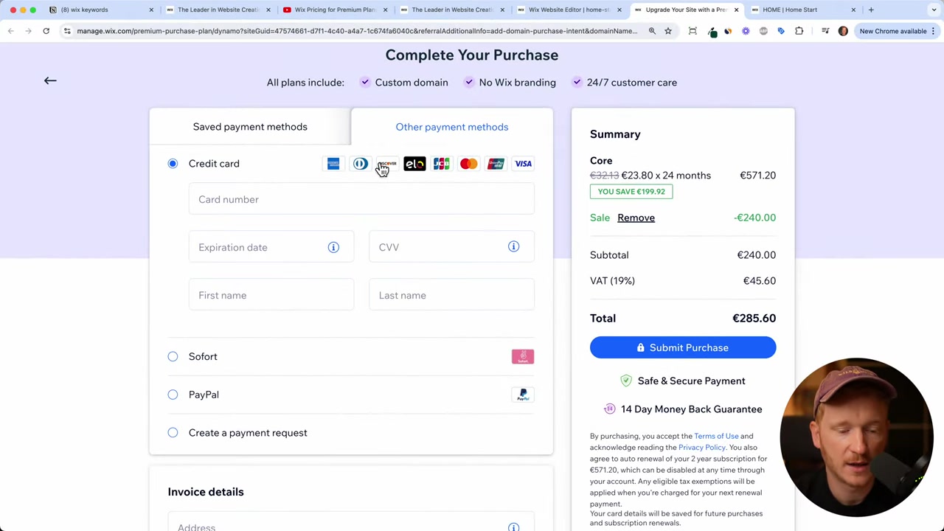Switch to Other payment methods tab

tap(452, 127)
